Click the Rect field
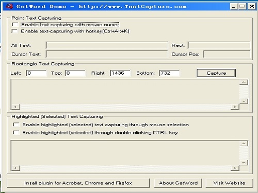 pyautogui.click(x=219, y=45)
